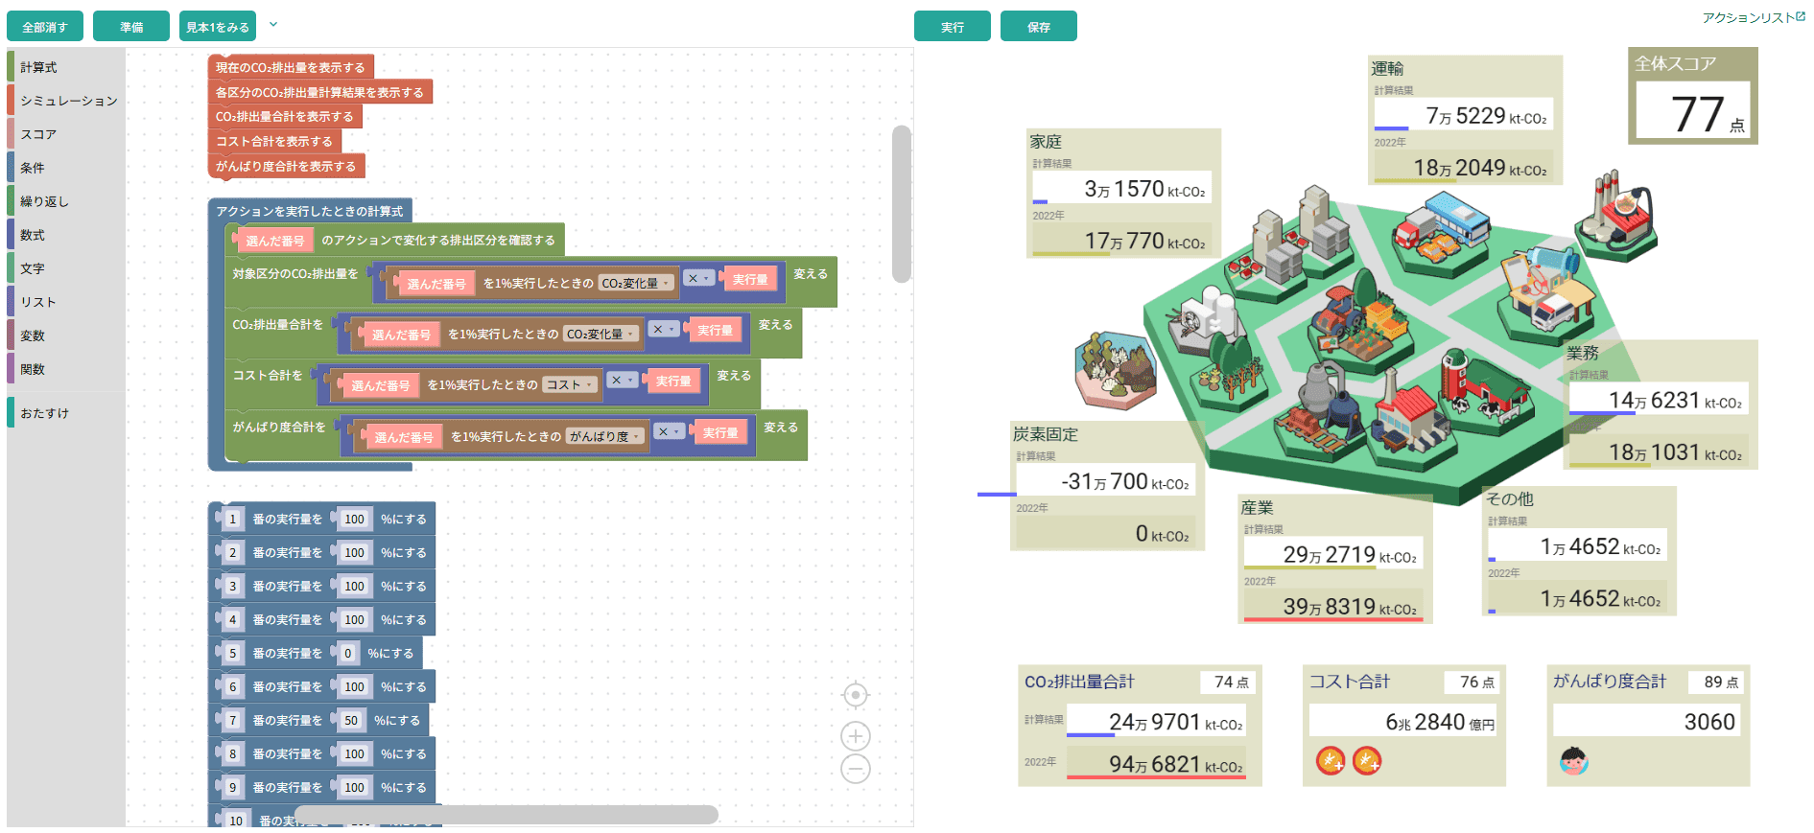Select the おたすけ category
This screenshot has height=833, width=1814.
coord(44,413)
